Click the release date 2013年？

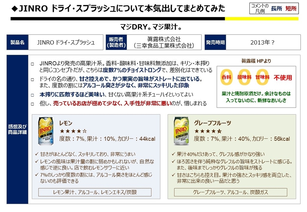click(x=262, y=42)
